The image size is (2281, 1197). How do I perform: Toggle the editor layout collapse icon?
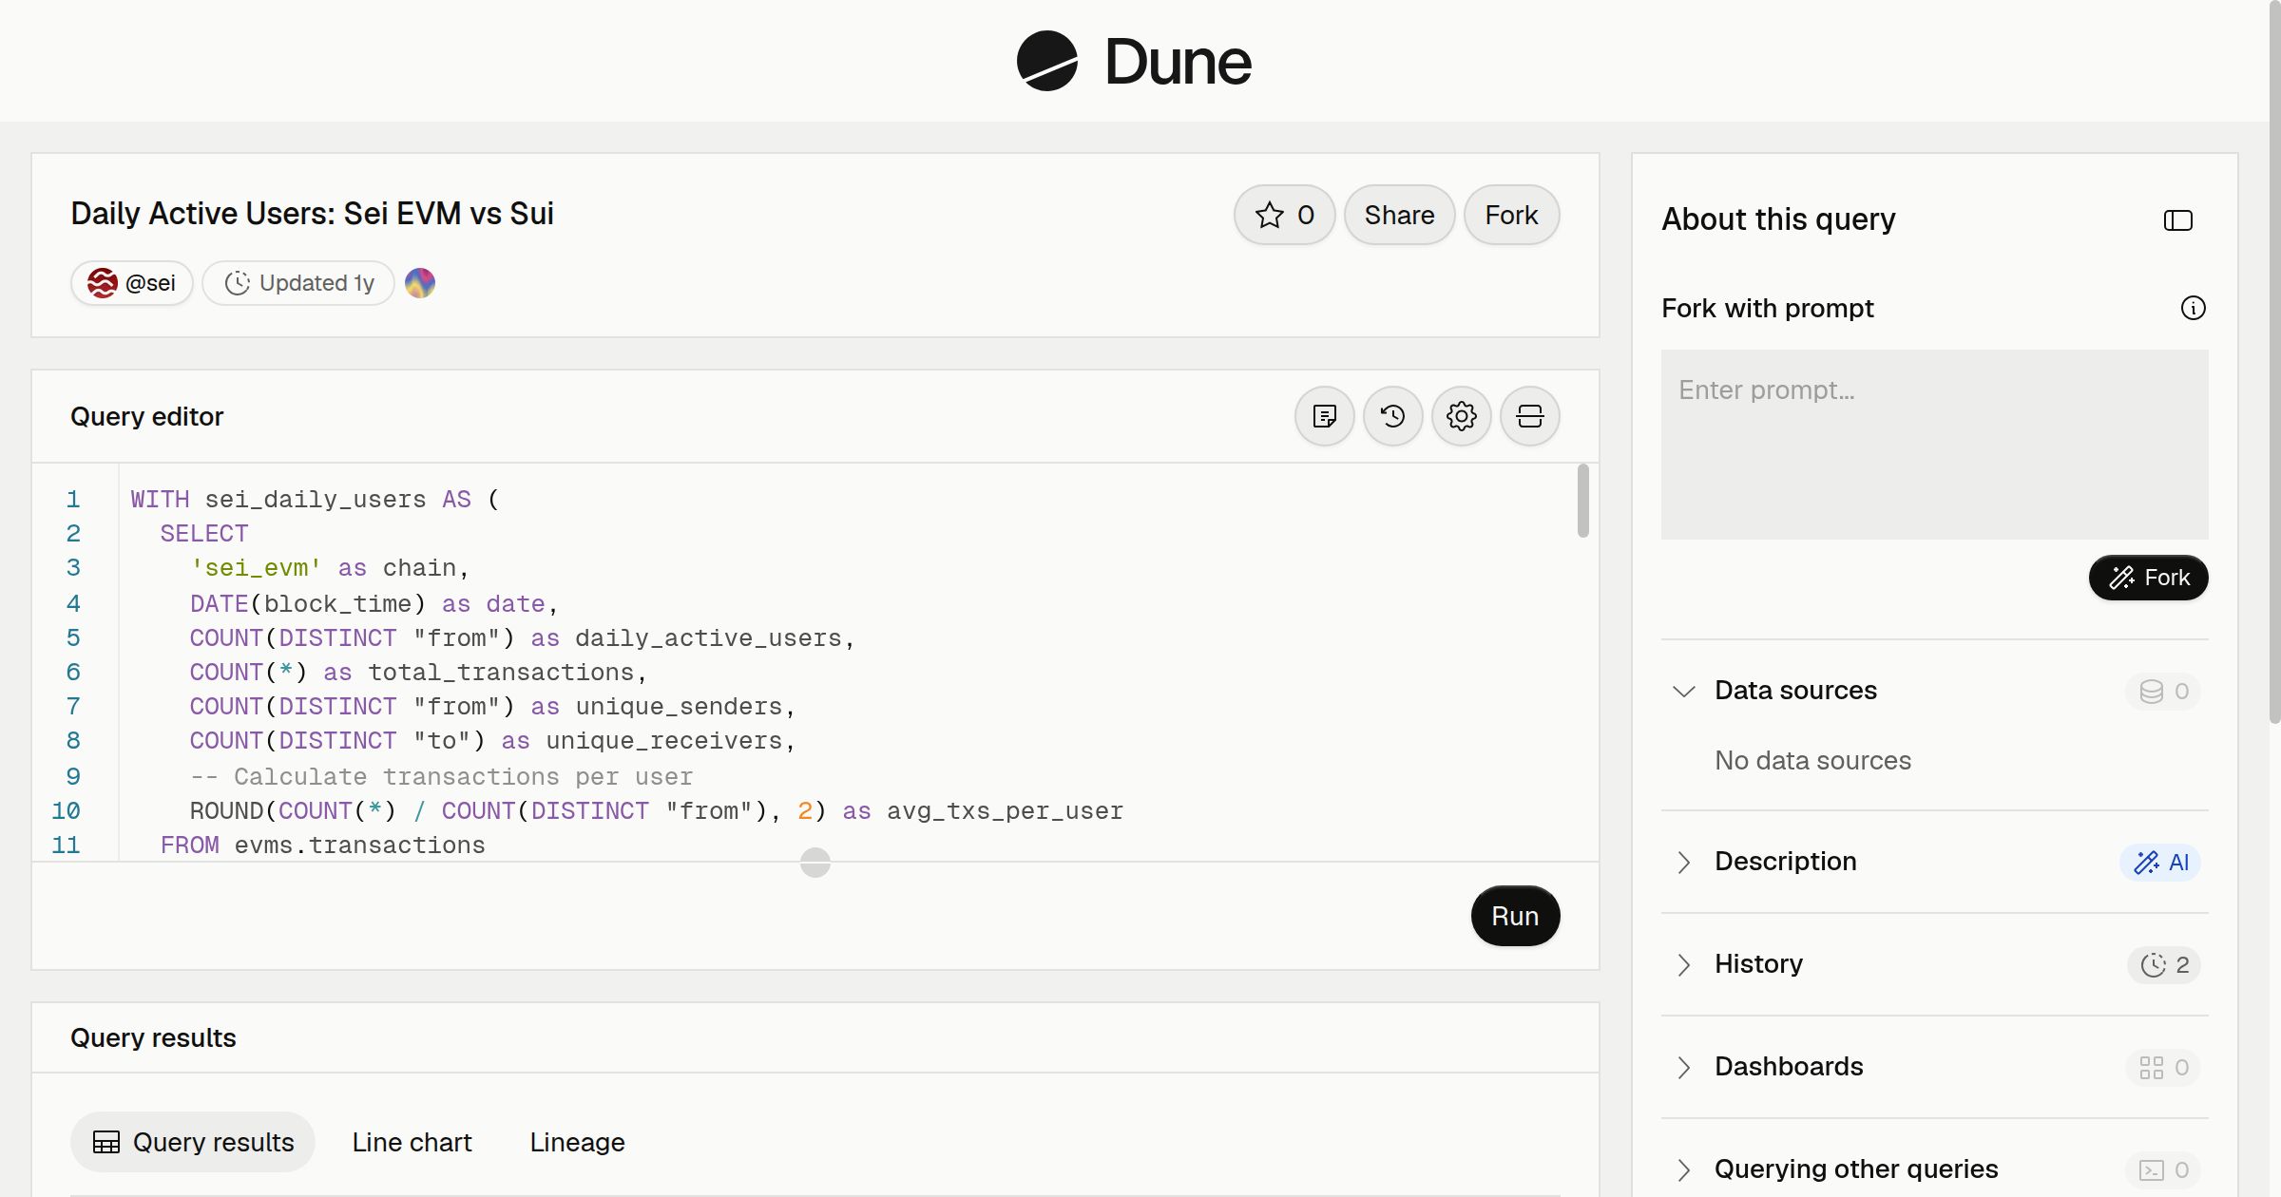click(x=1530, y=416)
